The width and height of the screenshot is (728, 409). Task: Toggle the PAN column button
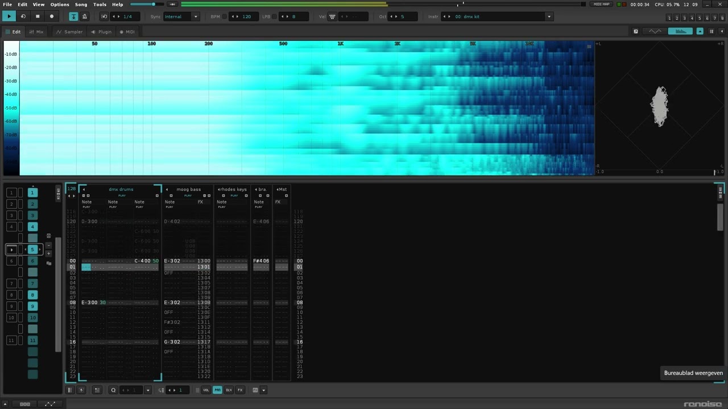tap(217, 390)
